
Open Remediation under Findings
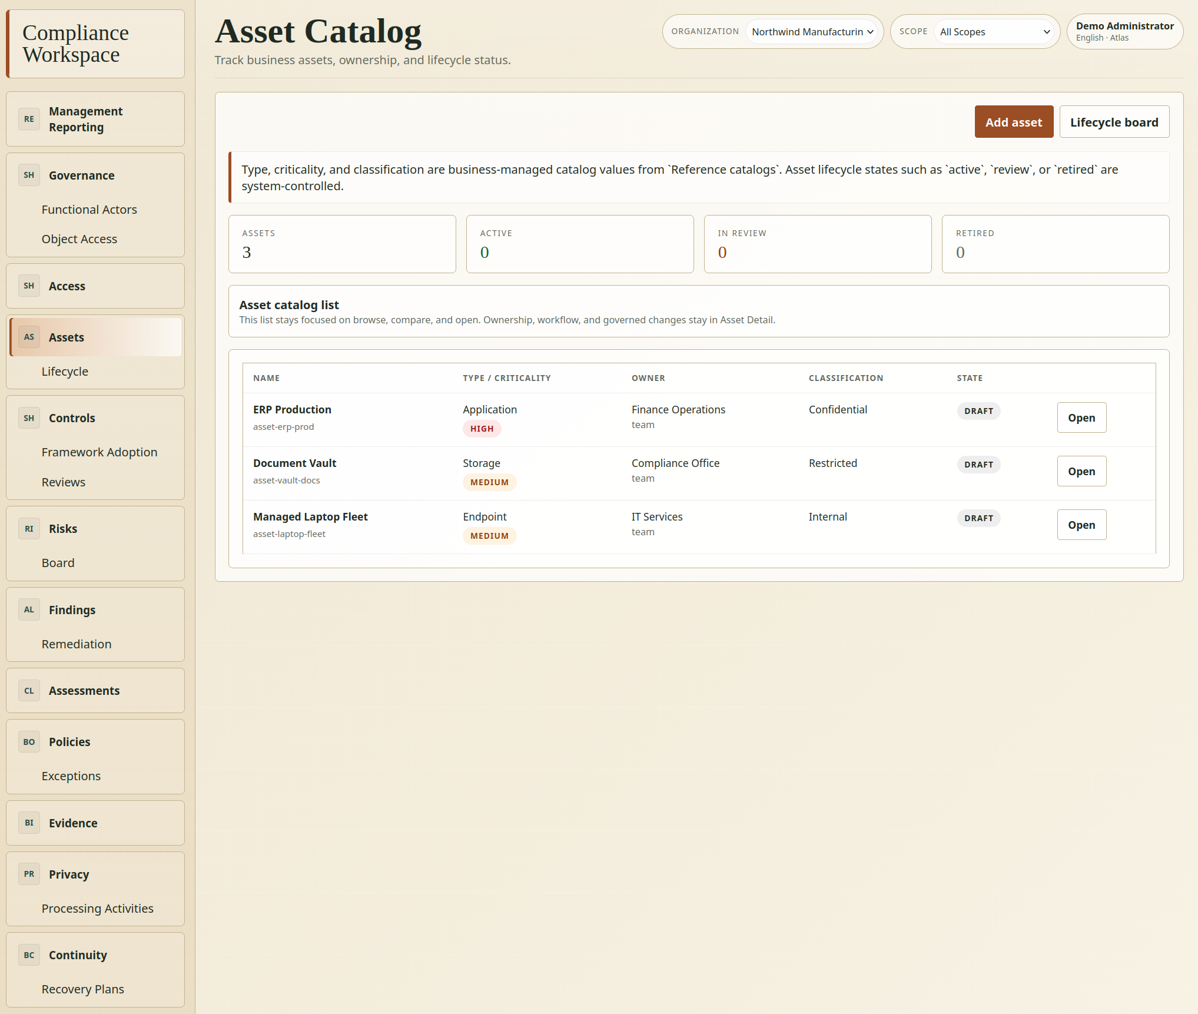tap(77, 644)
